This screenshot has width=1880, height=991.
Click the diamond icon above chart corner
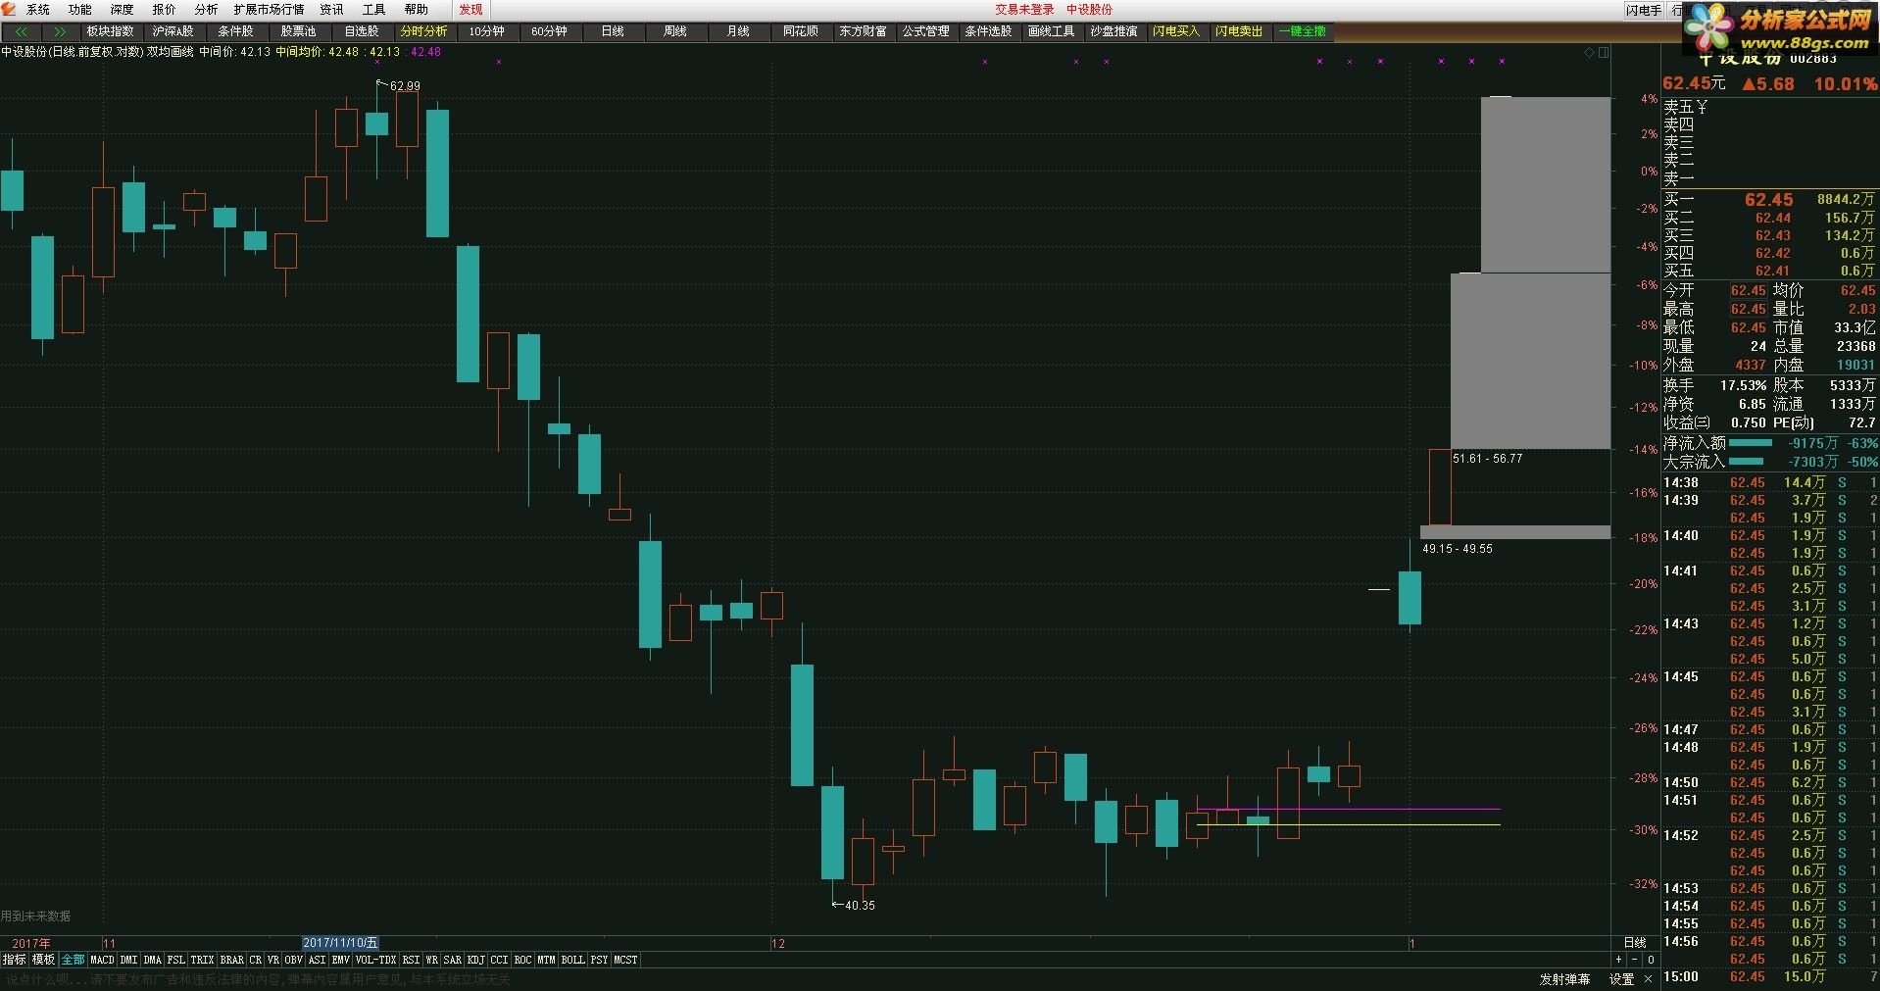1590,53
